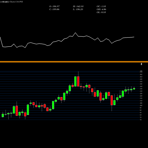Select the high price text H: 142.53
The width and height of the screenshot is (148, 148).
78,7
